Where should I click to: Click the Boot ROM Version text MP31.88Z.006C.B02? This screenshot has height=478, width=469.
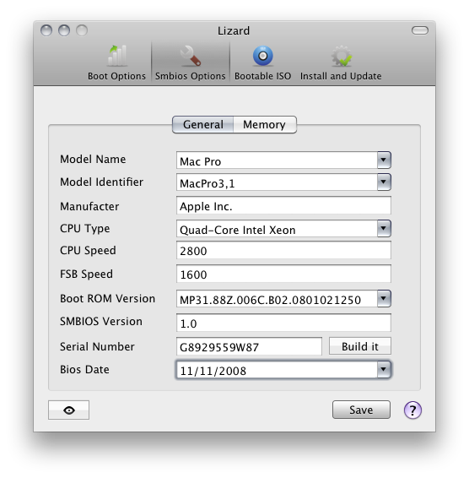tap(271, 300)
